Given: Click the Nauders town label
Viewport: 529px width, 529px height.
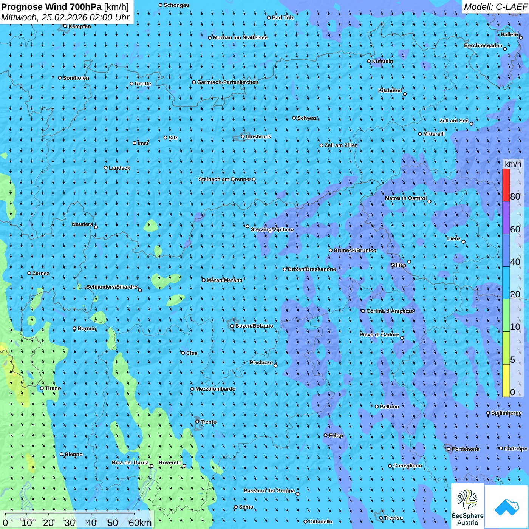Looking at the screenshot, I should click(x=82, y=224).
